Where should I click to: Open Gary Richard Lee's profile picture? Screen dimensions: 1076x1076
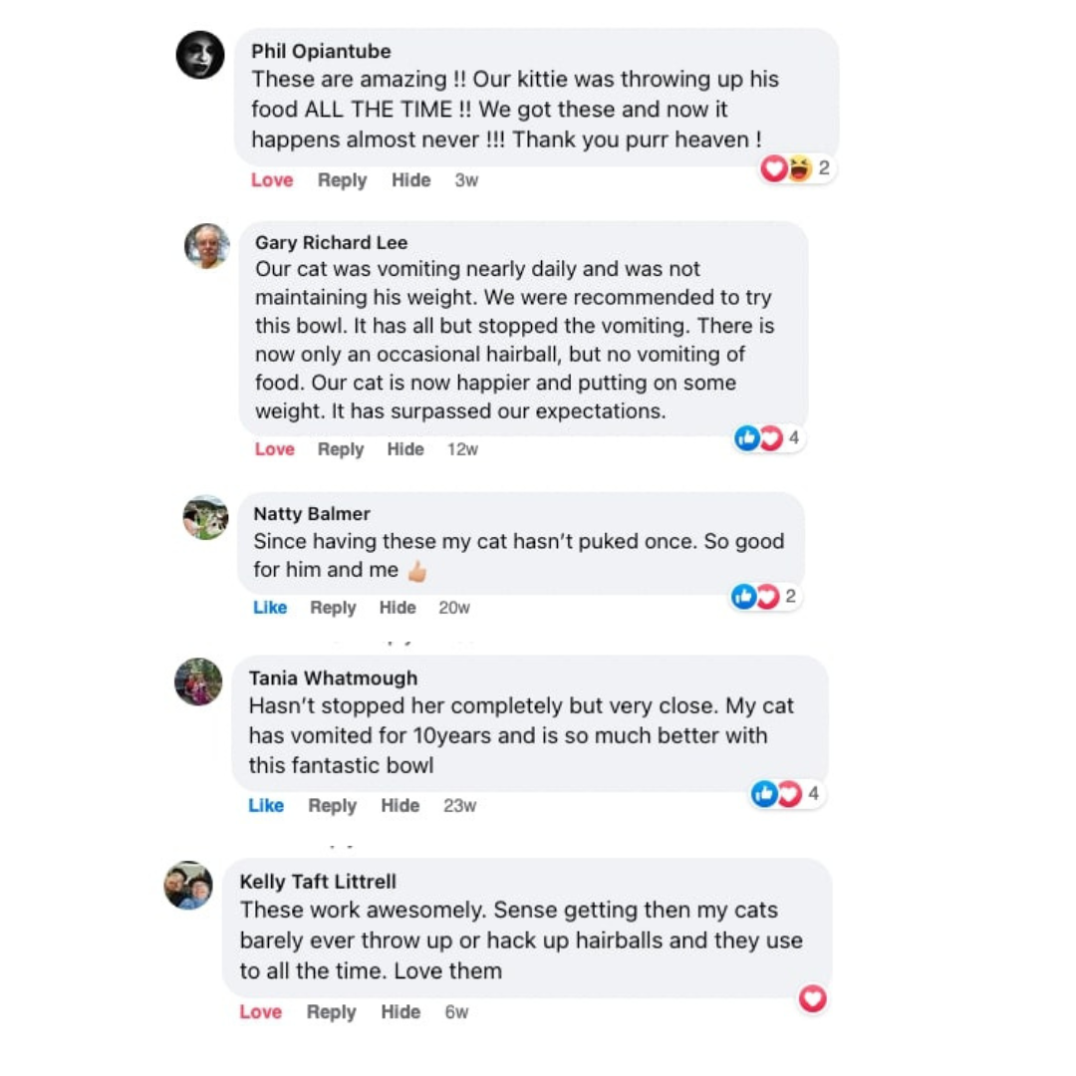pyautogui.click(x=207, y=246)
